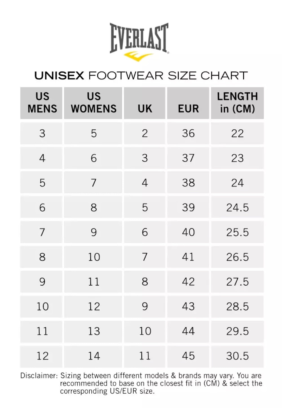282x408 pixels.
Task: Select the 30.5 length cell
Action: tap(237, 356)
